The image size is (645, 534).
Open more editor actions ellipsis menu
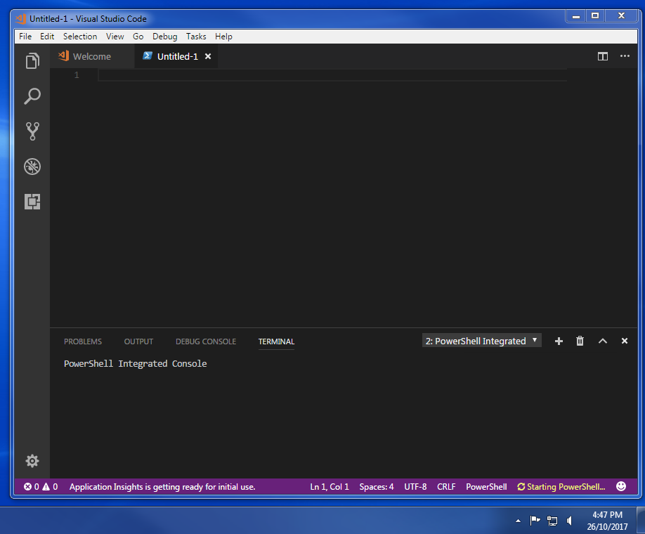tap(625, 56)
